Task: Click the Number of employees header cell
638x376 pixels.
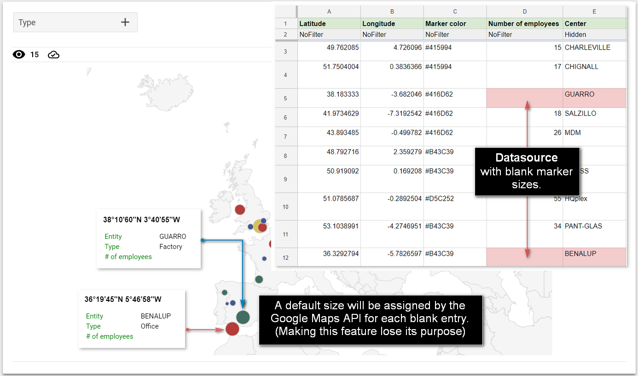Action: tap(524, 23)
